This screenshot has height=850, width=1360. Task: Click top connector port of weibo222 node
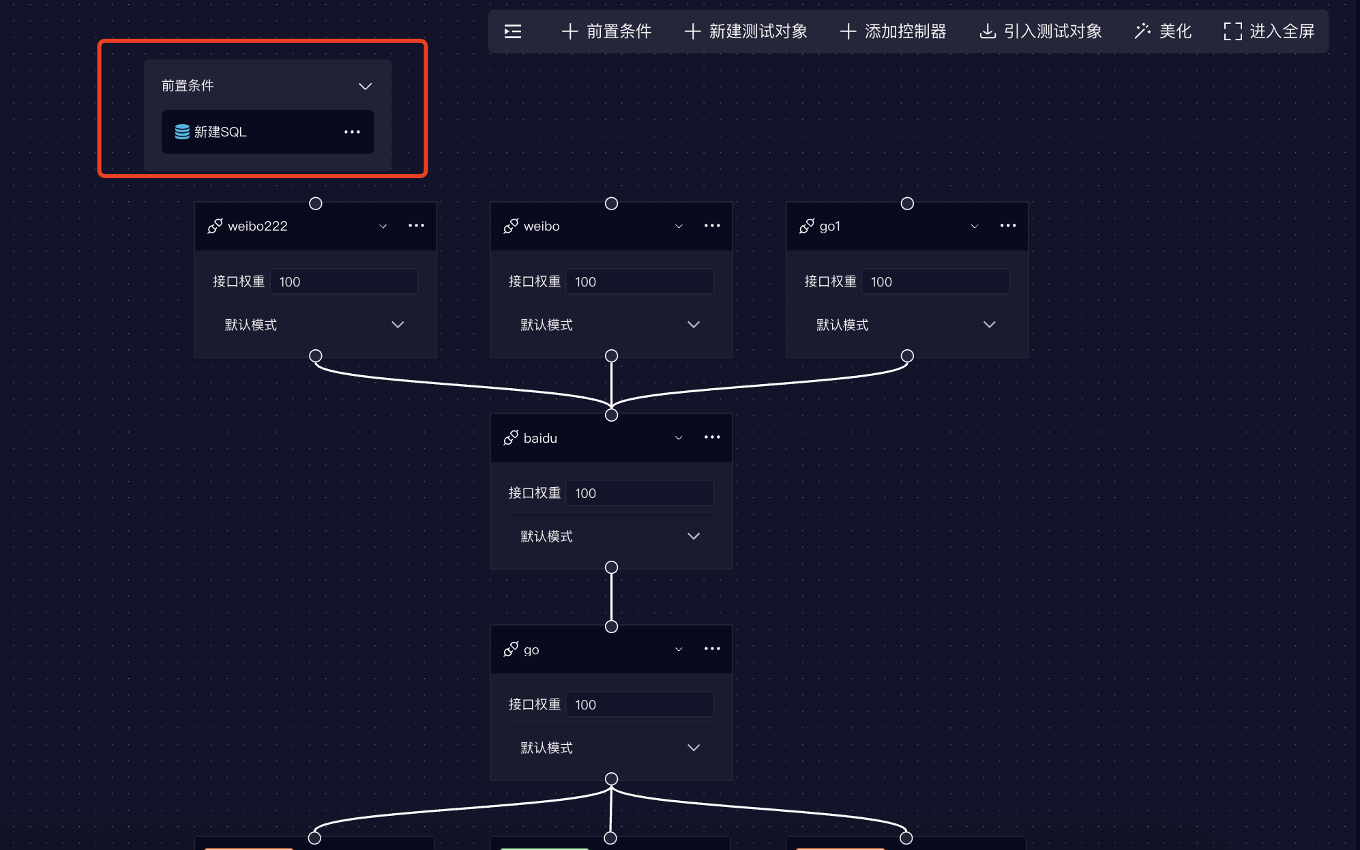click(x=315, y=203)
